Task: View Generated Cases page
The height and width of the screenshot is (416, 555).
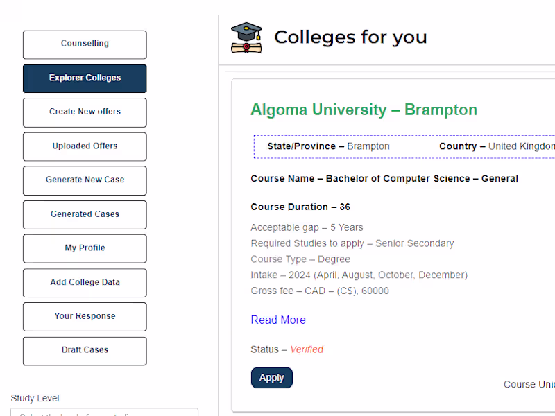Action: click(85, 214)
